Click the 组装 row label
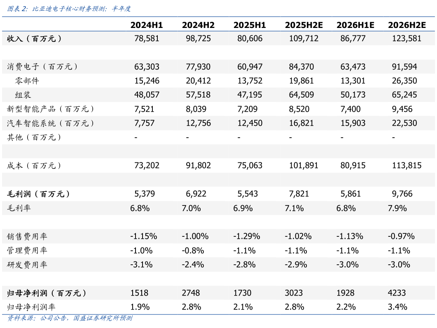This screenshot has width=437, height=328. coord(23,95)
